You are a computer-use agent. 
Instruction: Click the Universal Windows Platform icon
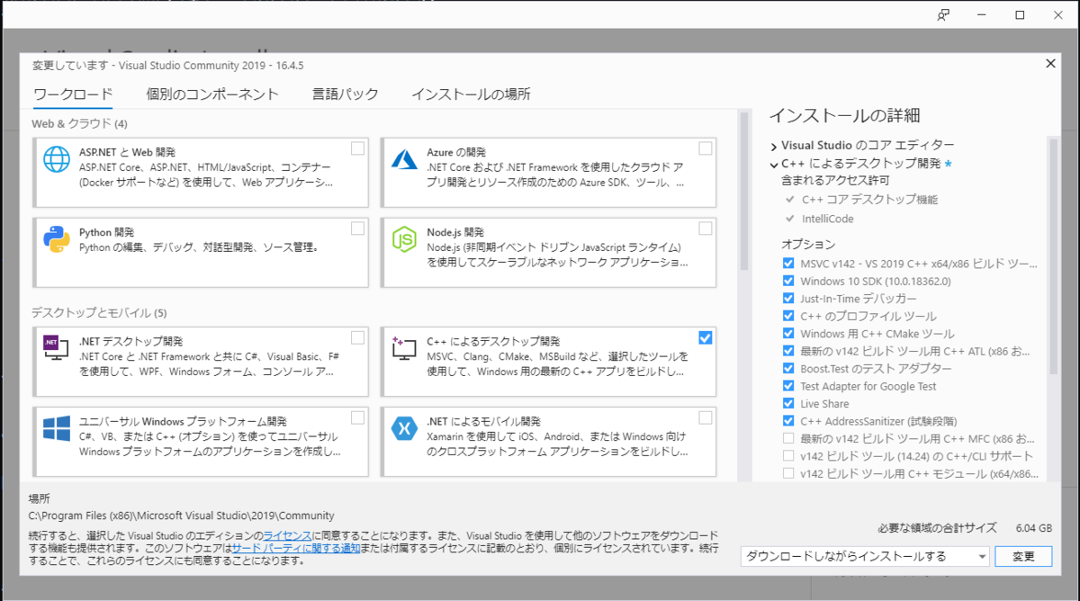tap(57, 427)
